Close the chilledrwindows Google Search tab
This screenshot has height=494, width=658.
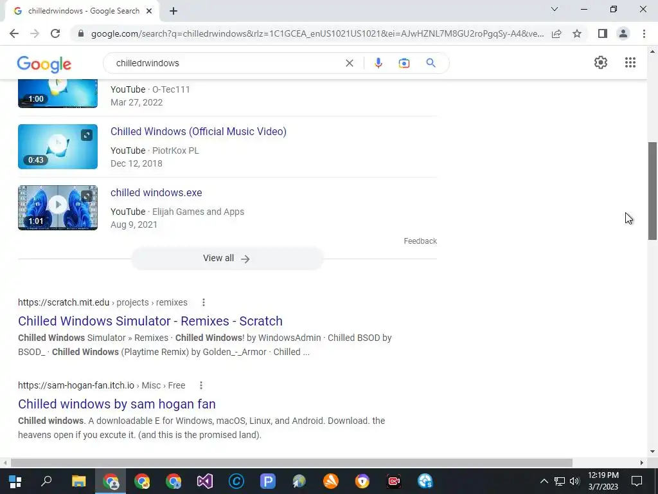pyautogui.click(x=149, y=11)
